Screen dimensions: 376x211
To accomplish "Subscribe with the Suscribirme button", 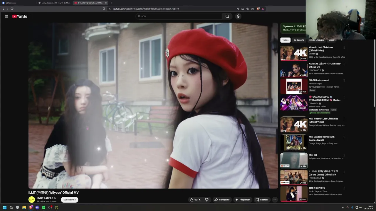I will (70, 200).
